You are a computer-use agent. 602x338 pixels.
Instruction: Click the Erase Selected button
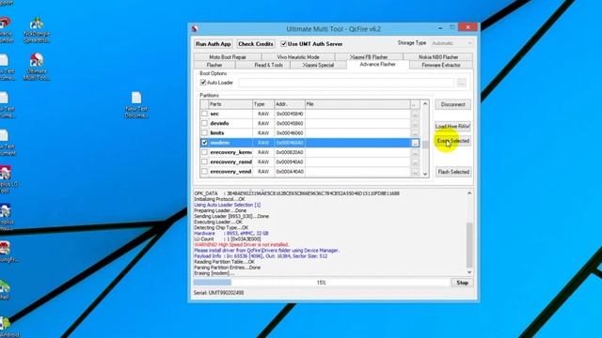click(453, 141)
